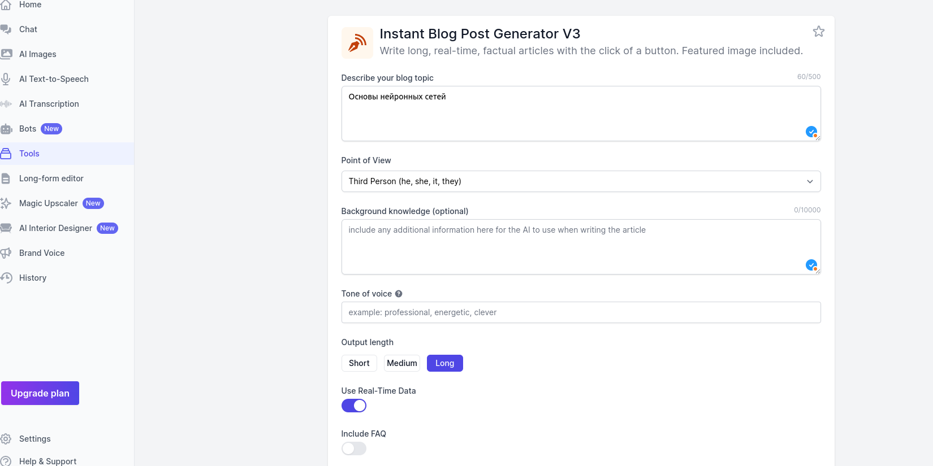Click the Tone of voice input field
The width and height of the screenshot is (933, 466).
tap(581, 312)
